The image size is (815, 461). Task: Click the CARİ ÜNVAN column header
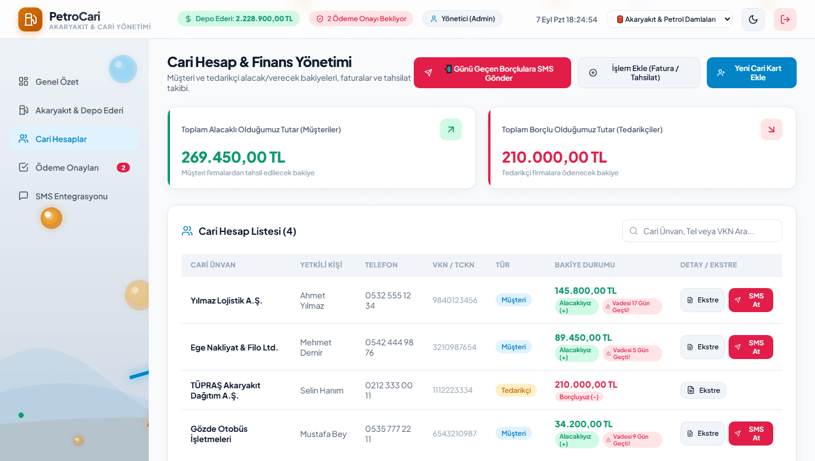(213, 265)
